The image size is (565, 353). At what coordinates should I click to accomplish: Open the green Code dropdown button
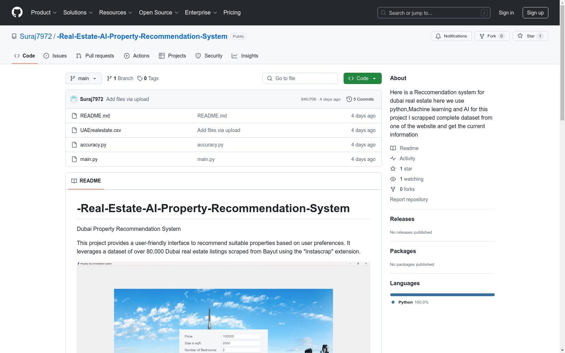point(362,78)
